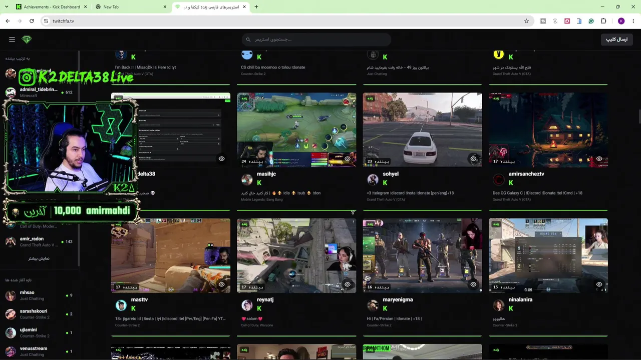Click the Kick icon under reynatj
Image resolution: width=641 pixels, height=360 pixels.
click(259, 308)
